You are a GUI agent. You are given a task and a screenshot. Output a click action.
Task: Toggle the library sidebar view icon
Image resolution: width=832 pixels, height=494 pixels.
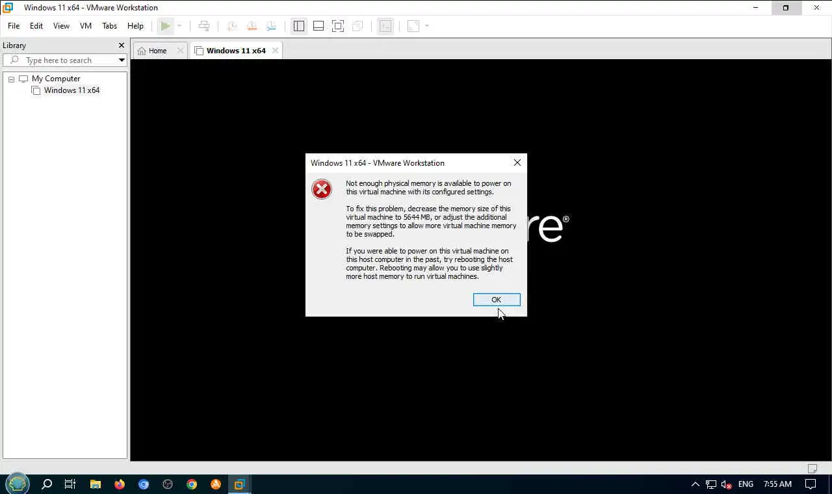tap(299, 26)
